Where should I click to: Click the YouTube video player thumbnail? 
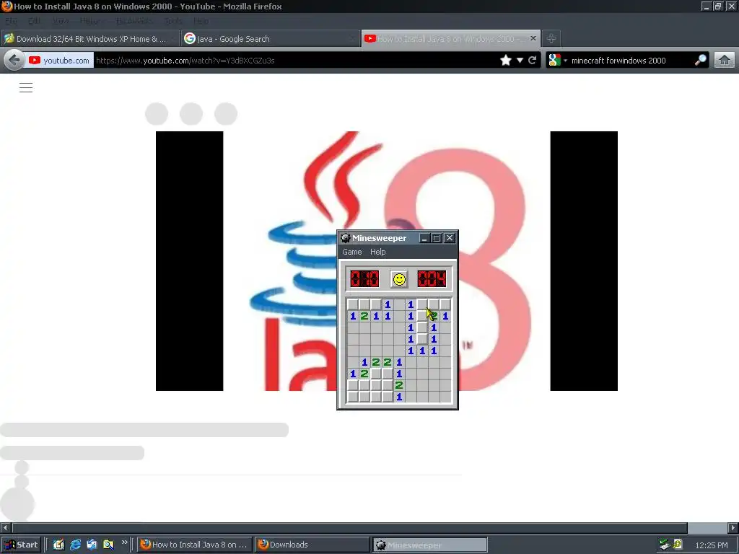click(x=387, y=261)
